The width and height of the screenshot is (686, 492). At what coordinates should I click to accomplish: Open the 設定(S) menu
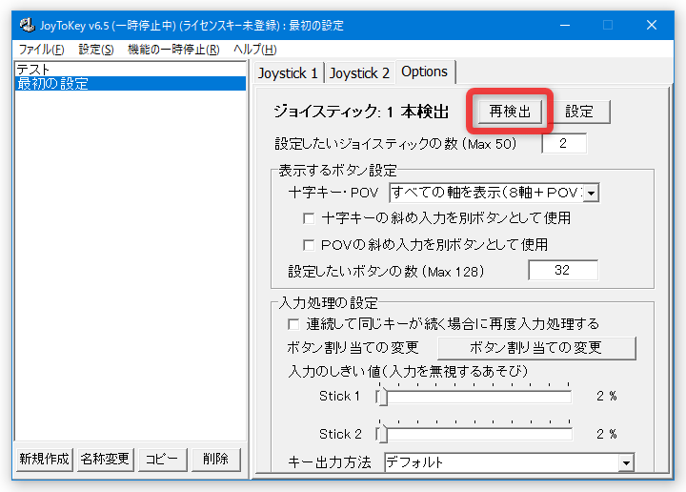[x=96, y=49]
